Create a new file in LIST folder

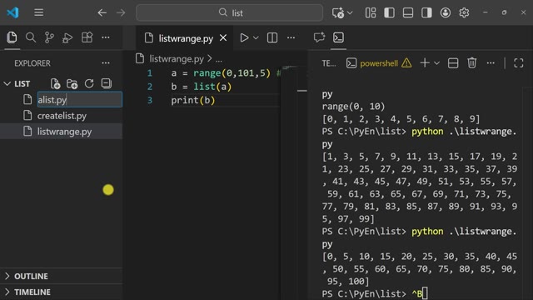click(55, 83)
